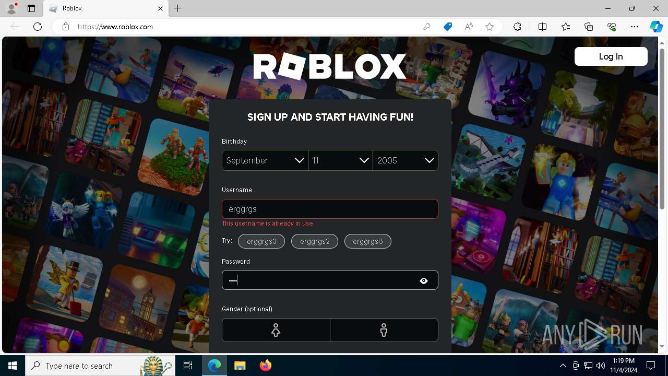This screenshot has height=376, width=668.
Task: Toggle password visibility eye icon
Action: coord(424,281)
